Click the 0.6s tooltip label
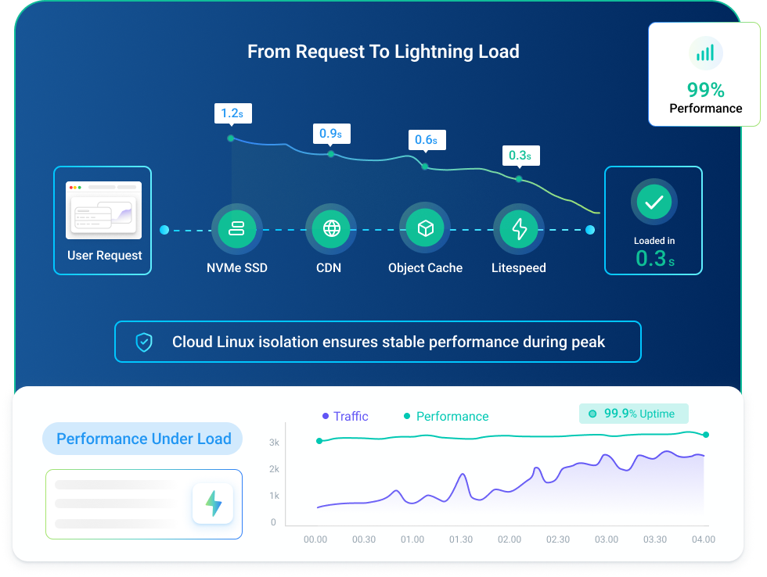This screenshot has width=767, height=577. tap(427, 140)
